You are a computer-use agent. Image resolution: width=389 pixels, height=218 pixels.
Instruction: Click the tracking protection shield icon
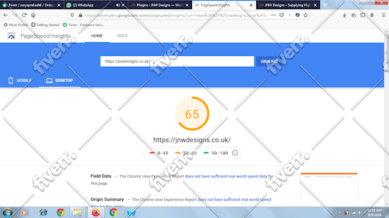pos(72,15)
